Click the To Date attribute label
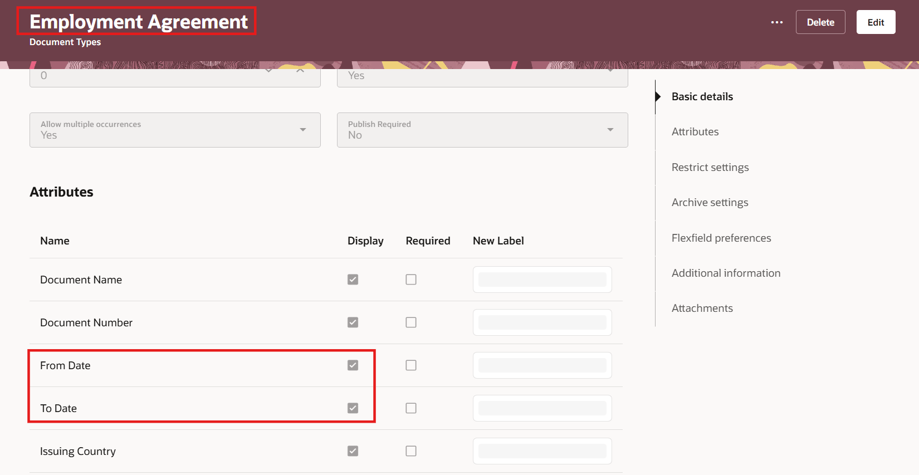 click(x=58, y=408)
